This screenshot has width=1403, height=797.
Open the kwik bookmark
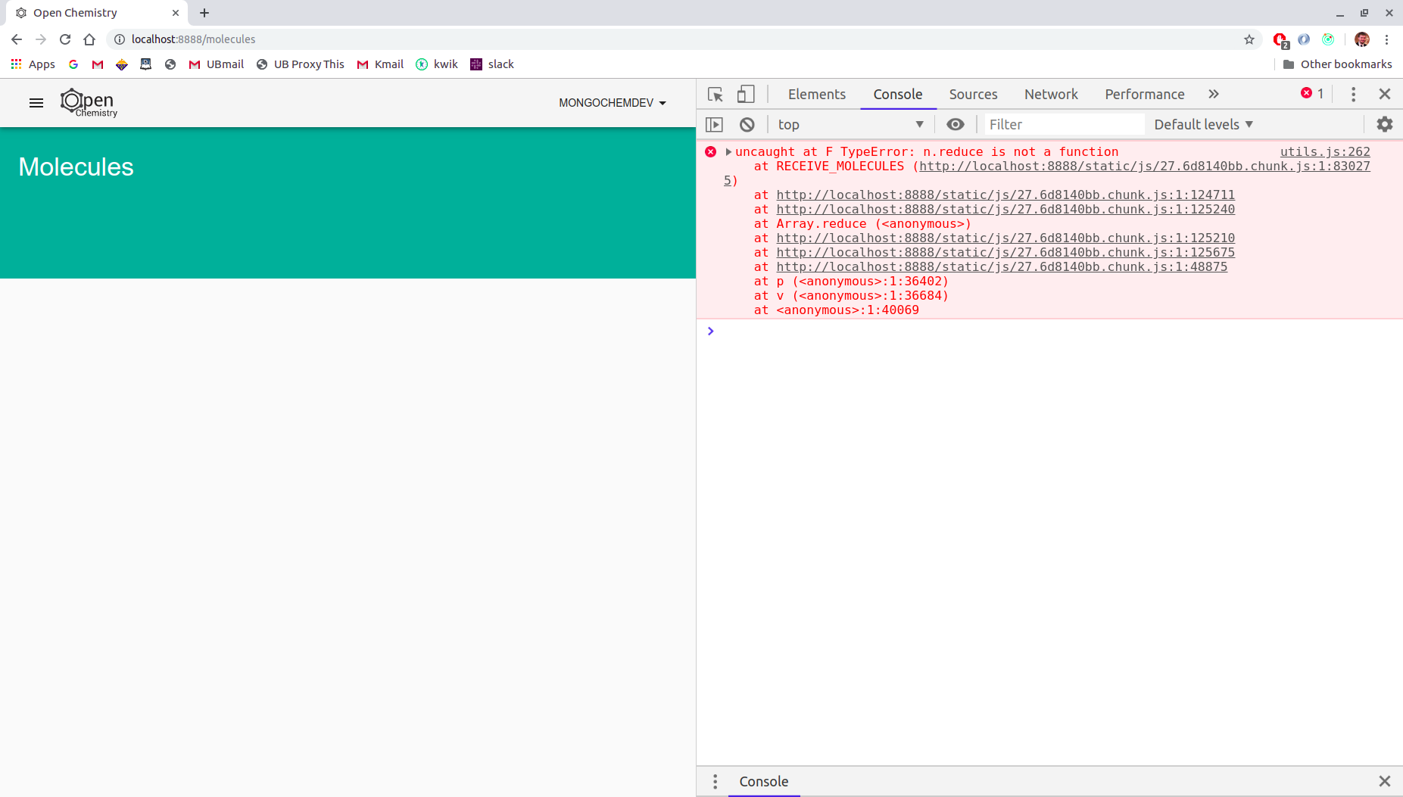437,64
